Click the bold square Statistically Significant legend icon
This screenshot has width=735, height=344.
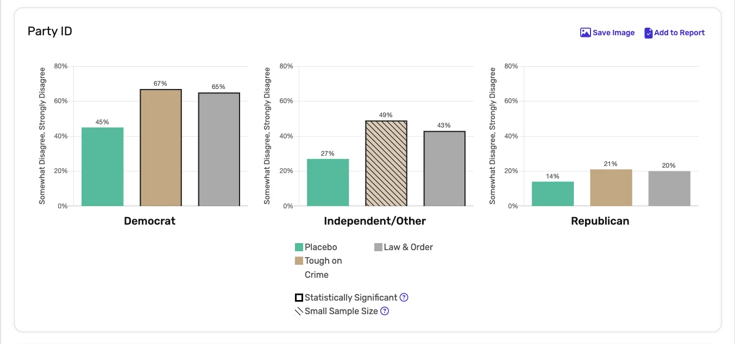point(299,297)
